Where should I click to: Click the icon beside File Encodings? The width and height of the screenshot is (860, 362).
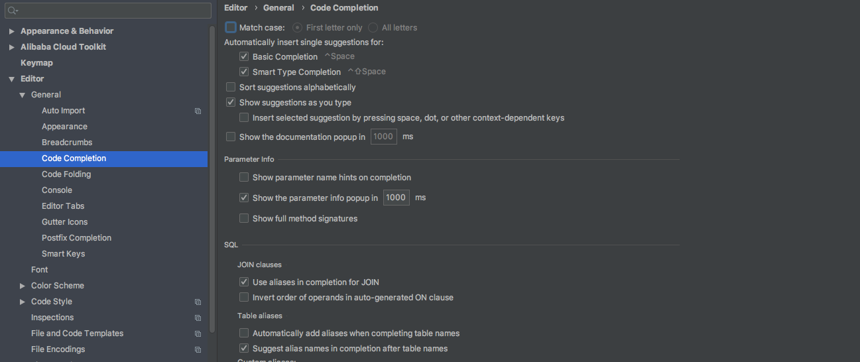pos(198,349)
